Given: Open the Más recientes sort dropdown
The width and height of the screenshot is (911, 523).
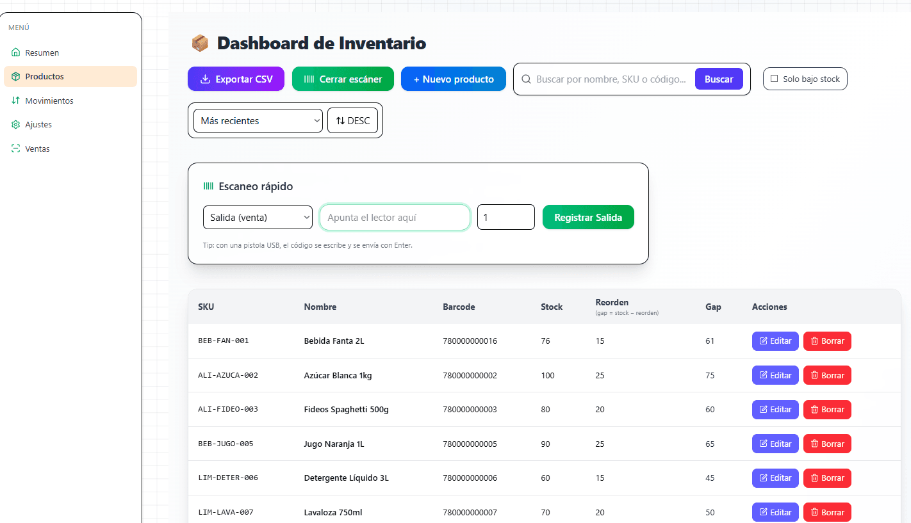Looking at the screenshot, I should 258,120.
